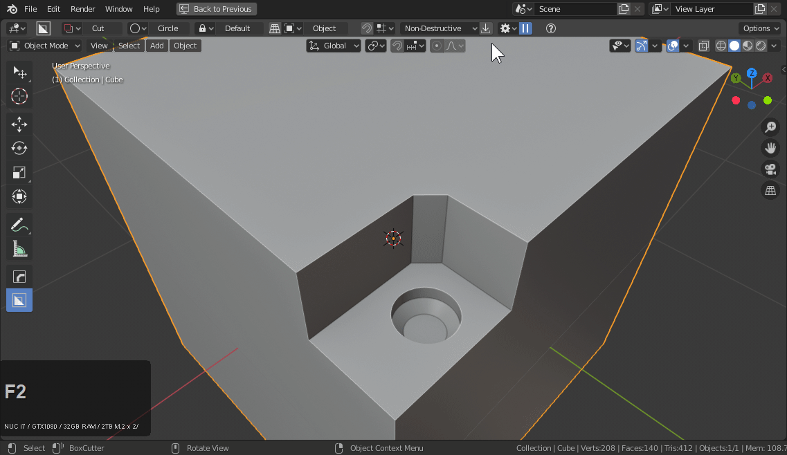The height and width of the screenshot is (455, 787).
Task: Open the Non-Destructive behavior dropdown
Action: pyautogui.click(x=440, y=28)
